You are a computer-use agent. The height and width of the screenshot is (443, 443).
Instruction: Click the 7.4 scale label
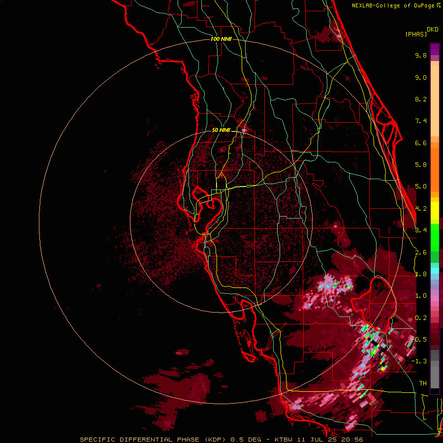point(421,121)
